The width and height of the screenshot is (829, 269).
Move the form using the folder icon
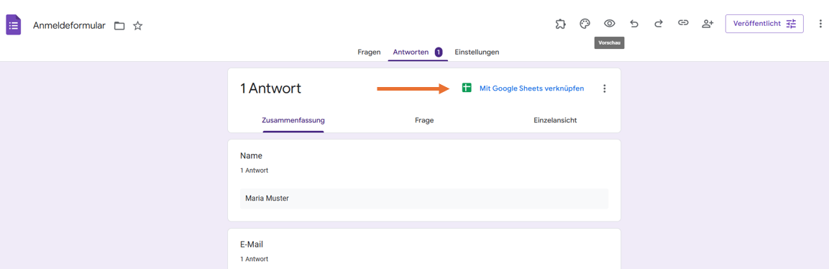click(119, 25)
